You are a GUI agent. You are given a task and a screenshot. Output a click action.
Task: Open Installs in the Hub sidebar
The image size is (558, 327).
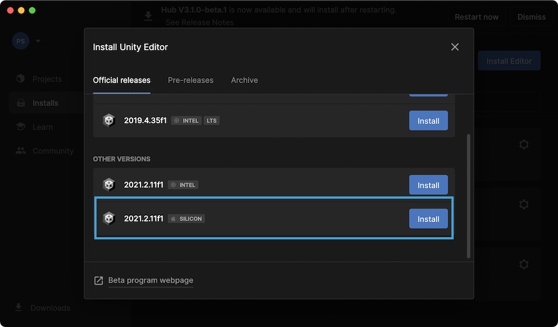coord(46,103)
